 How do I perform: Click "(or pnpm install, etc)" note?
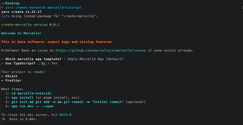(58, 98)
